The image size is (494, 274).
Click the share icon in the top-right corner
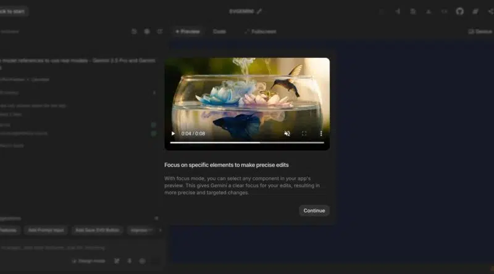(491, 11)
